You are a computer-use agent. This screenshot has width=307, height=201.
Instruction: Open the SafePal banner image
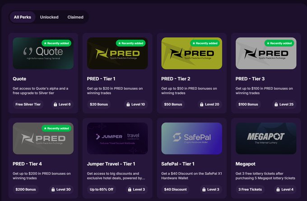[x=192, y=138]
